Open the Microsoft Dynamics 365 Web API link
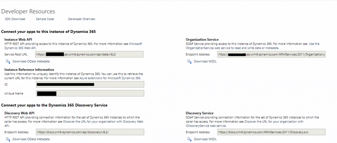Image resolution: width=337 pixels, height=143 pixels. (x=73, y=45)
